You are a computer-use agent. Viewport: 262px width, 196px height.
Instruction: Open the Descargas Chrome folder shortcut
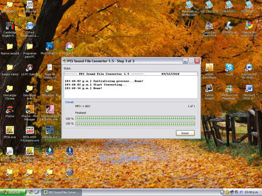10,92
